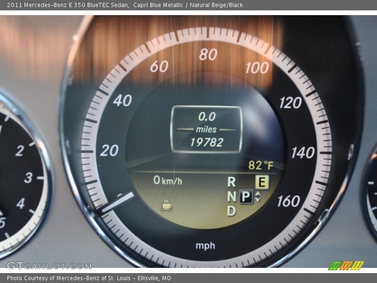Click the E drive mode indicator box
This screenshot has width=377, height=283.
pyautogui.click(x=262, y=182)
